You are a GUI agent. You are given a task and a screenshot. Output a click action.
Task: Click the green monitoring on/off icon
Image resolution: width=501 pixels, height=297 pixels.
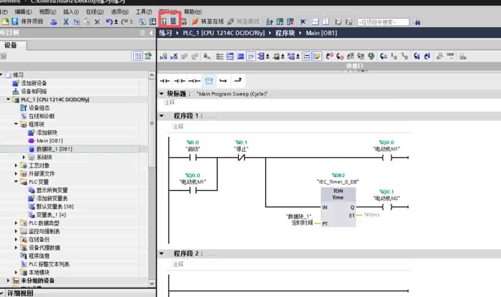coord(450,56)
